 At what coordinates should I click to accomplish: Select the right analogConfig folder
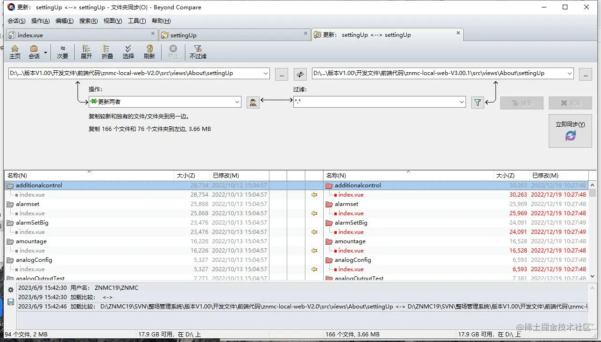click(353, 260)
